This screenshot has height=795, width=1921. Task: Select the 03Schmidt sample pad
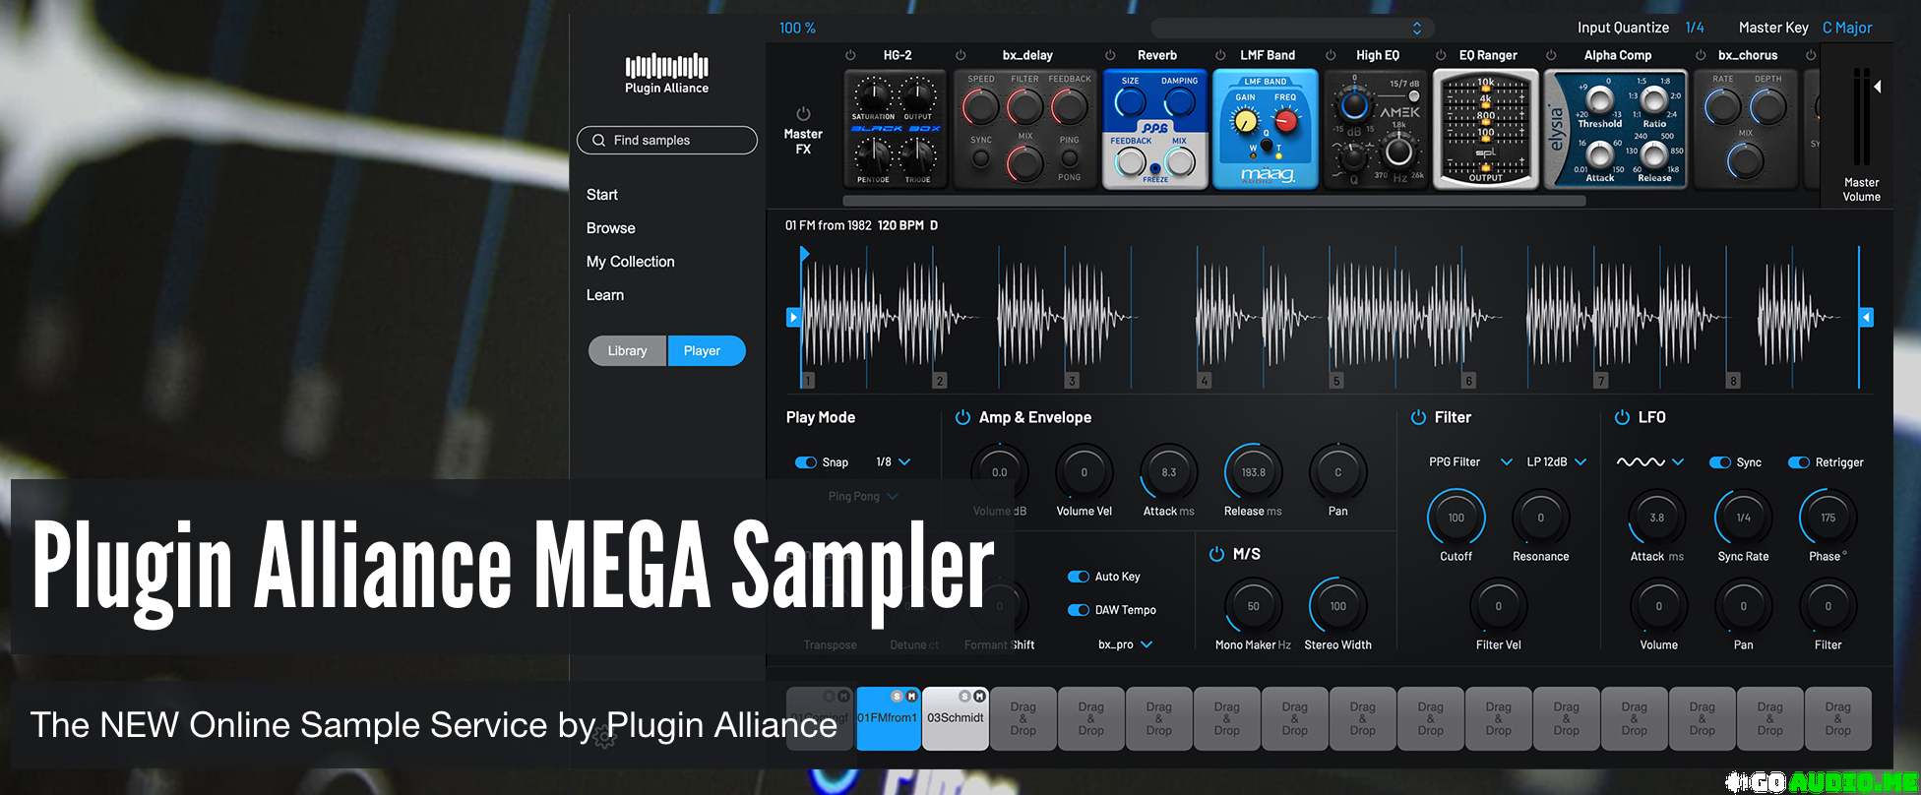tap(956, 718)
